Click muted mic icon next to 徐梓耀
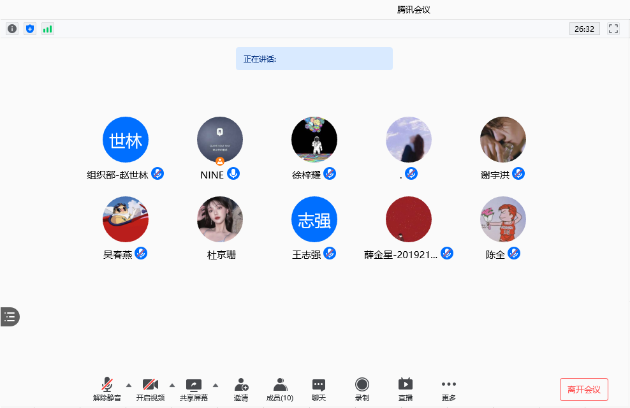630x408 pixels. (x=330, y=173)
